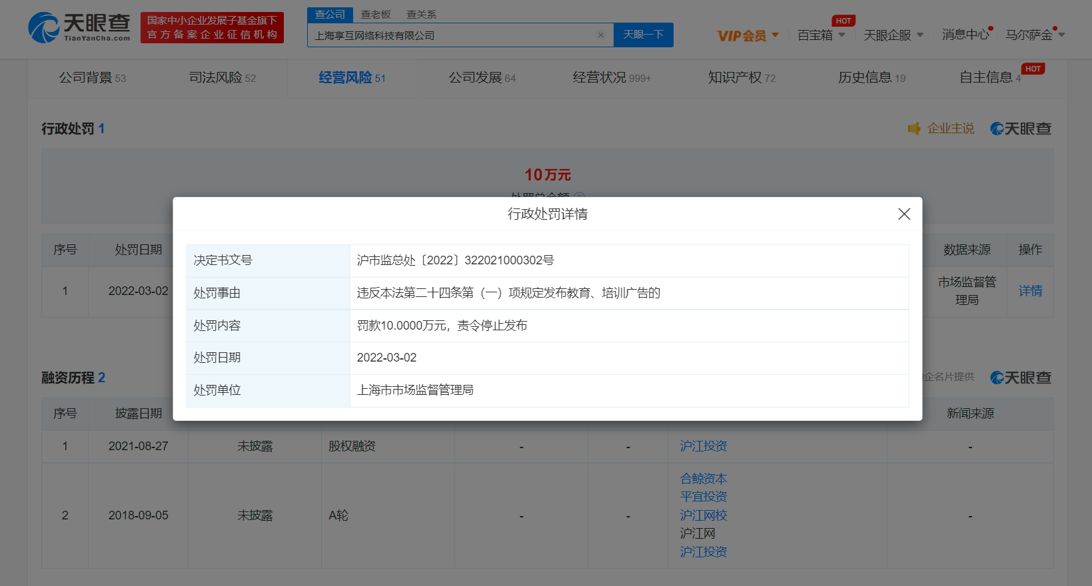Open the 自主信息 tab
The image size is (1092, 586).
tap(990, 78)
